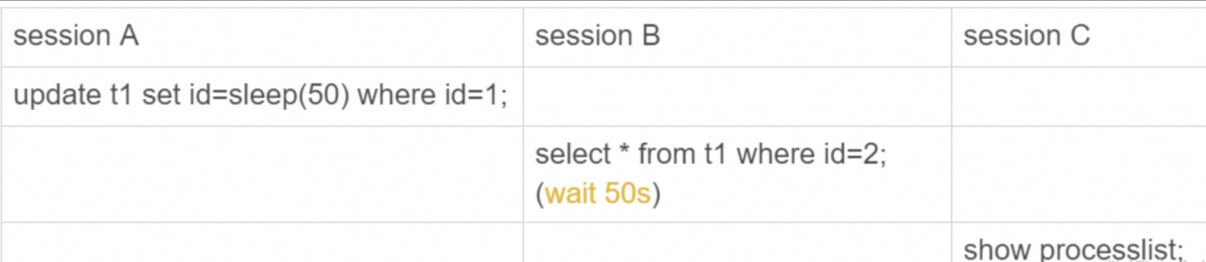Select the "select * from t1" query line
Screen dimensions: 1206x262
pyautogui.click(x=710, y=155)
